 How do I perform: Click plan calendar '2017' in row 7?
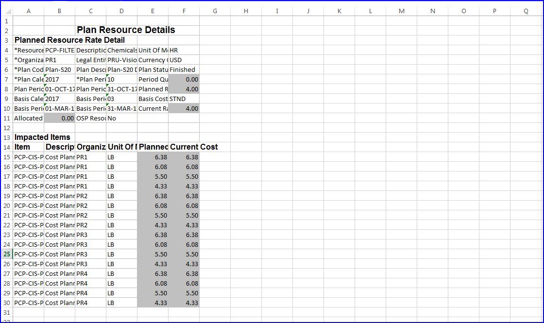pos(60,79)
